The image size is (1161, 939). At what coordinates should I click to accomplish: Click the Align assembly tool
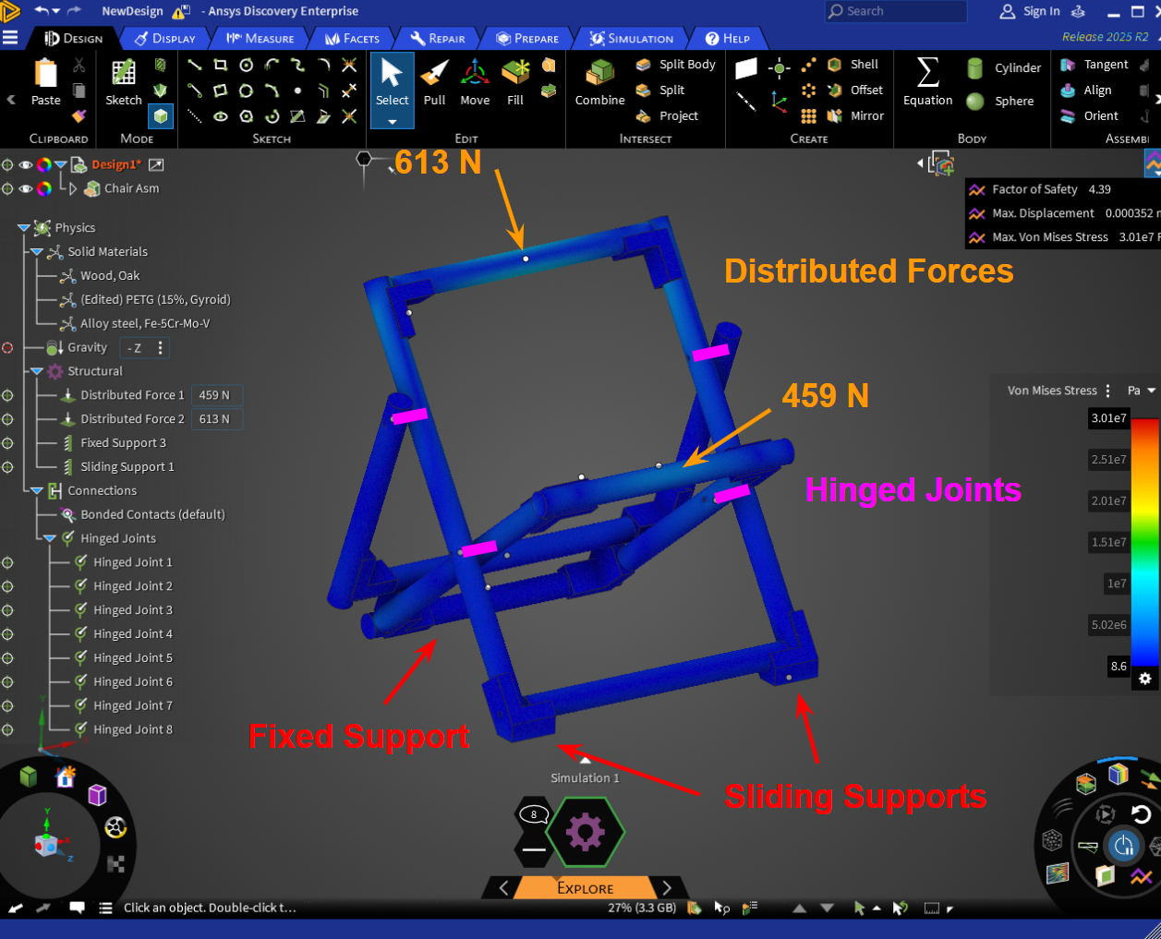coord(1086,90)
